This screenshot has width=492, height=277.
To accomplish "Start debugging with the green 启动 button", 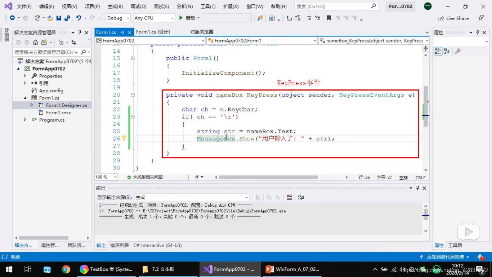I will [x=187, y=18].
